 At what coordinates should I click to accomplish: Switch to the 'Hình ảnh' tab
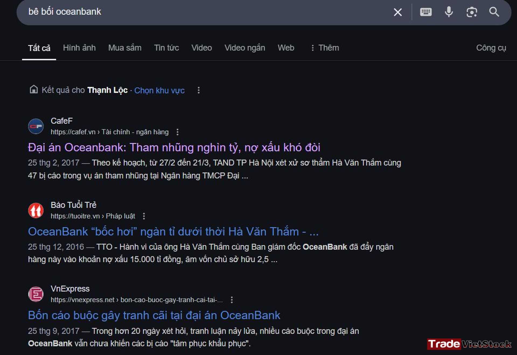pos(79,48)
